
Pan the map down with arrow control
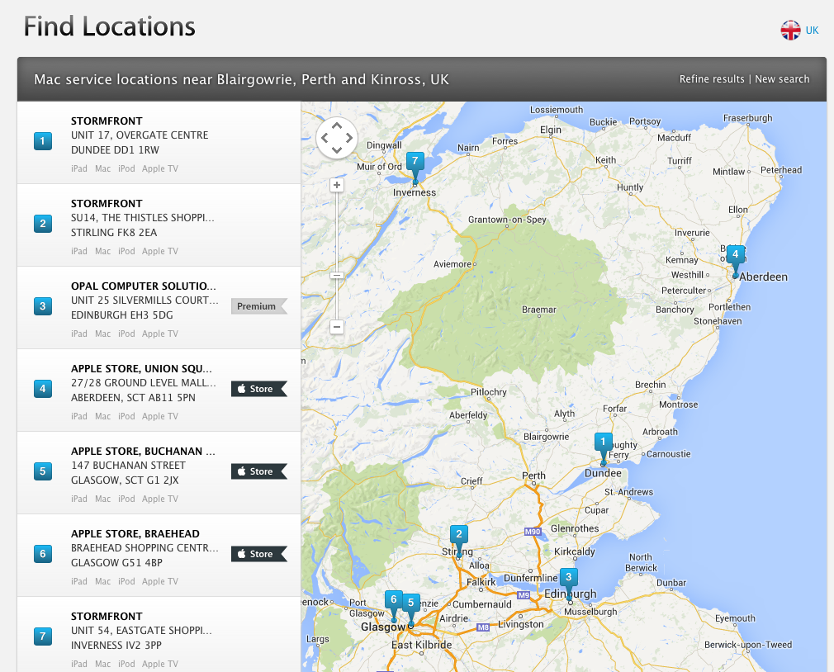[x=337, y=150]
